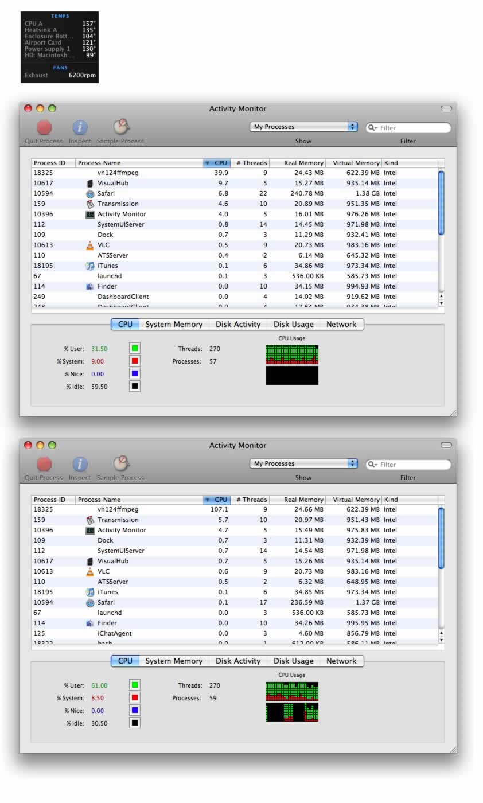Select launchd row in upper window
The image size is (483, 803).
235,276
